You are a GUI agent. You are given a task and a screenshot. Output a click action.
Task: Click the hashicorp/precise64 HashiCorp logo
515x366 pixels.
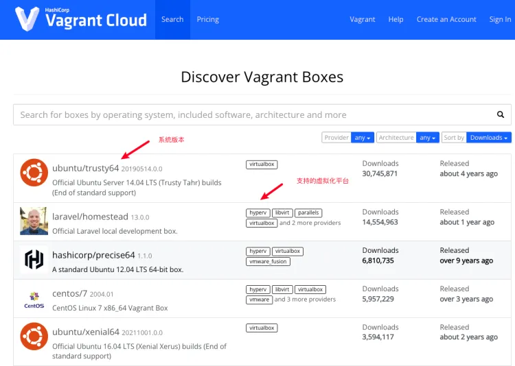click(x=34, y=259)
